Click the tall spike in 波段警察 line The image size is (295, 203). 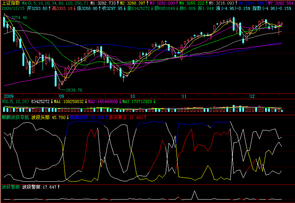click(x=195, y=195)
